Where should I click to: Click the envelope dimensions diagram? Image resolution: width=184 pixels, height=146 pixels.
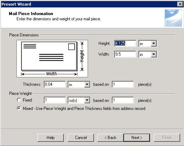tap(52, 58)
